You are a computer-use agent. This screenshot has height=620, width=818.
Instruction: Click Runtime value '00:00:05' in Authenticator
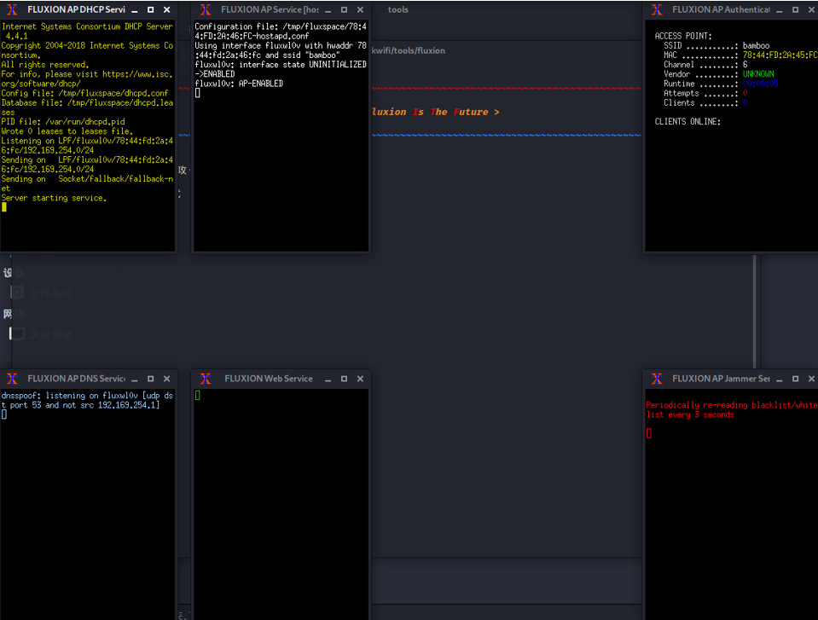pos(760,84)
